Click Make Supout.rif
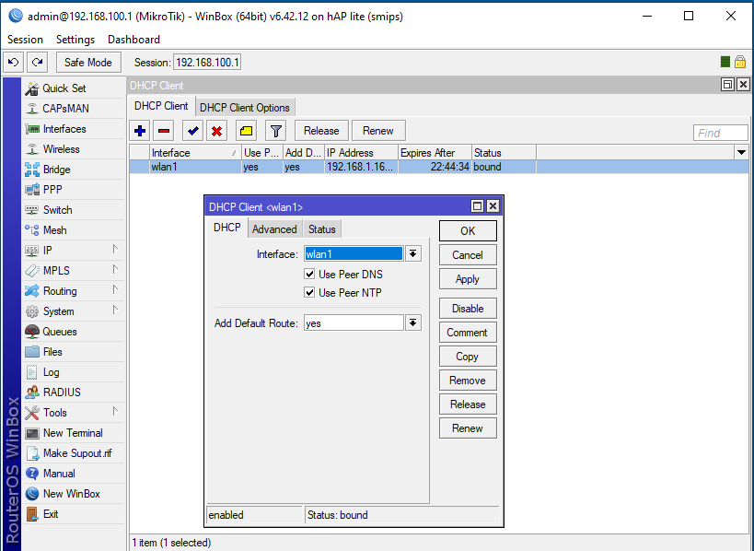The width and height of the screenshot is (754, 551). coord(74,453)
